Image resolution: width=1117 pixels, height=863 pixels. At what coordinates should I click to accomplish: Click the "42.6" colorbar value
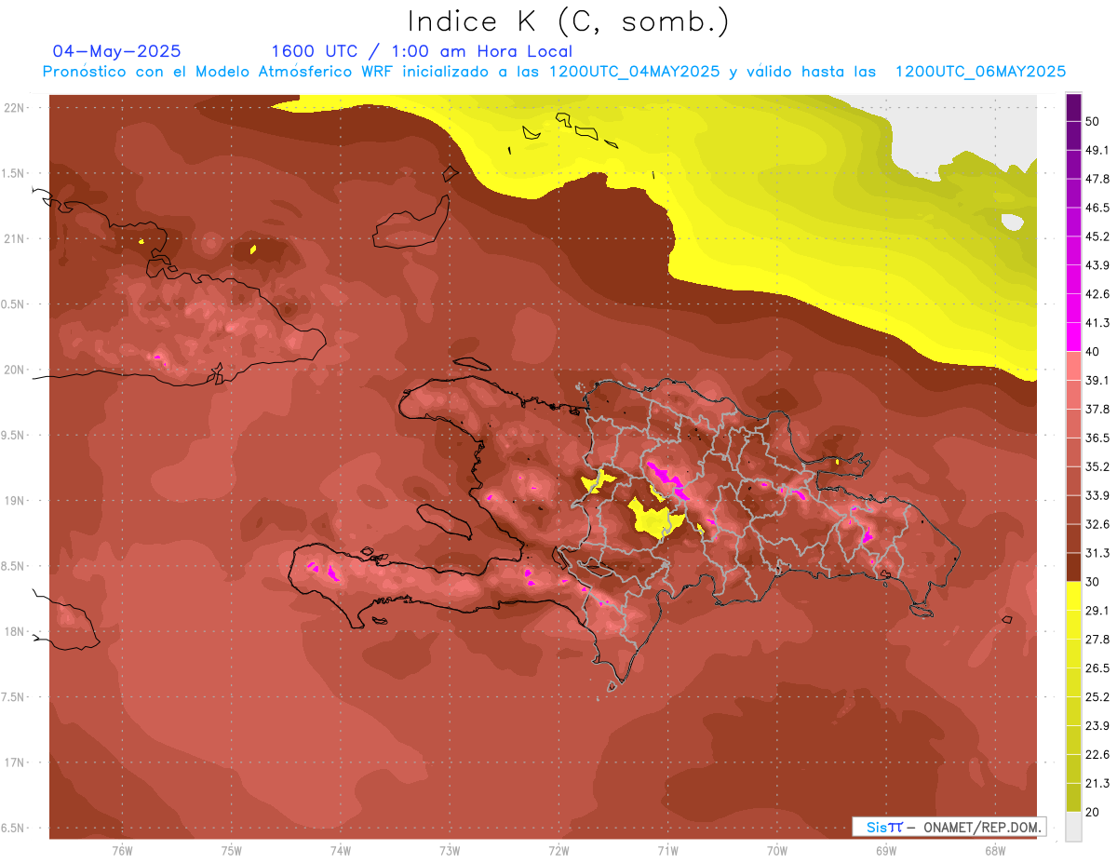pos(1097,294)
